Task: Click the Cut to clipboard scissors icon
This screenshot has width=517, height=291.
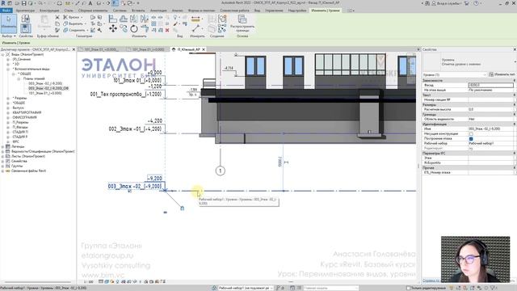Action: [x=57, y=17]
